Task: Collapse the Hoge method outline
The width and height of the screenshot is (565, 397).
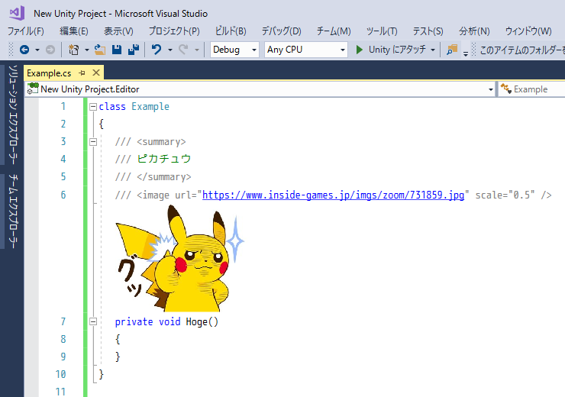Action: tap(93, 321)
